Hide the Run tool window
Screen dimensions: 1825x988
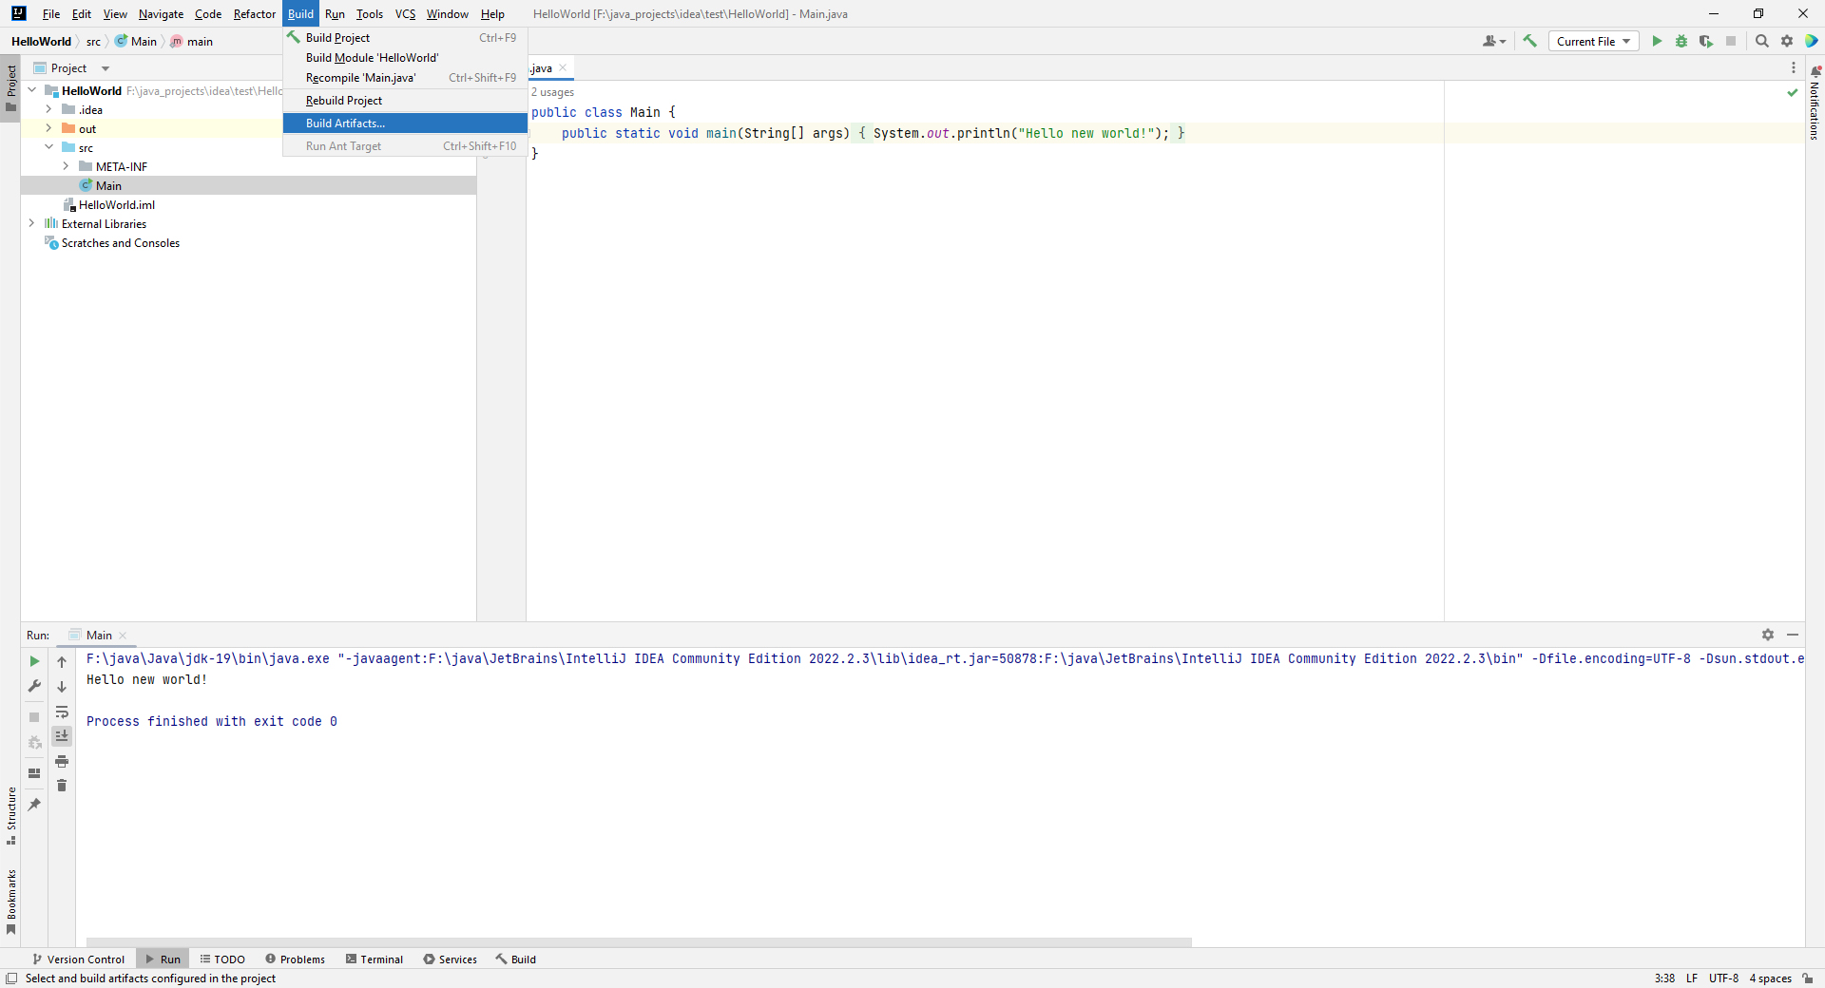tap(1793, 635)
